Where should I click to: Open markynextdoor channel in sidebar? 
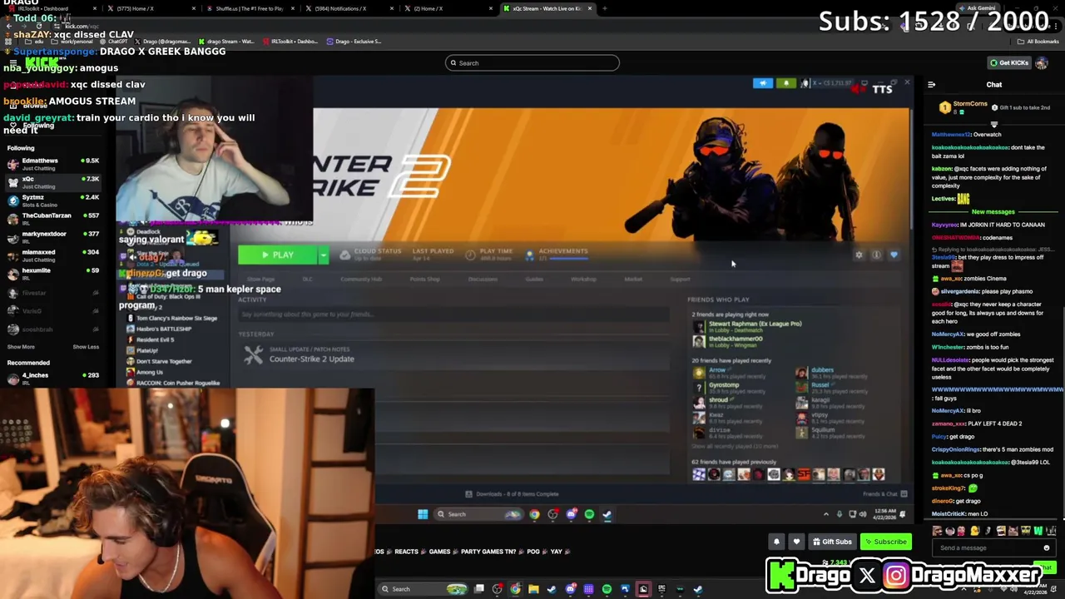point(52,237)
